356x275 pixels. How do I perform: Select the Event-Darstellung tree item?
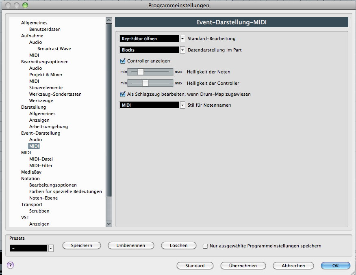(x=41, y=133)
